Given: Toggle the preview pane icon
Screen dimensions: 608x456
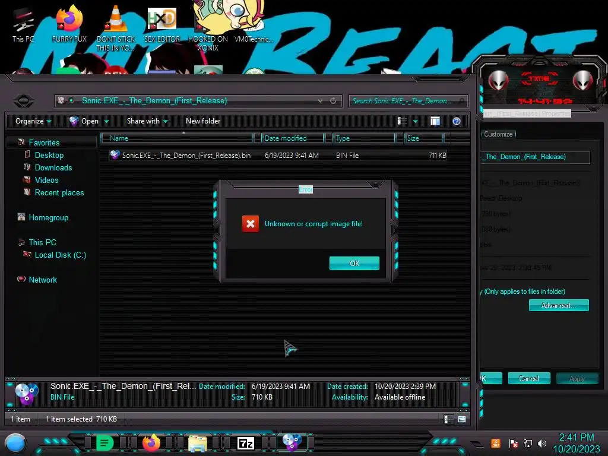Looking at the screenshot, I should click(x=435, y=121).
